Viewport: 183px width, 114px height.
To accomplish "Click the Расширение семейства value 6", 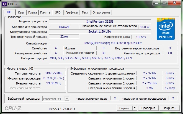I will tap(56, 53).
